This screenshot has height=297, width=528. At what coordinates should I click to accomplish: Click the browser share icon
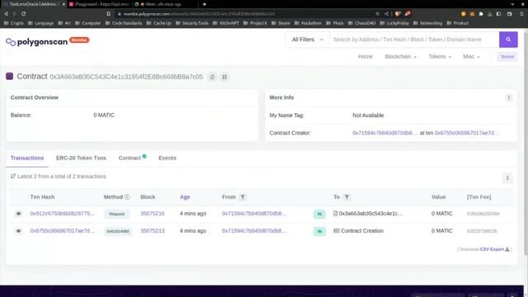pos(386,14)
